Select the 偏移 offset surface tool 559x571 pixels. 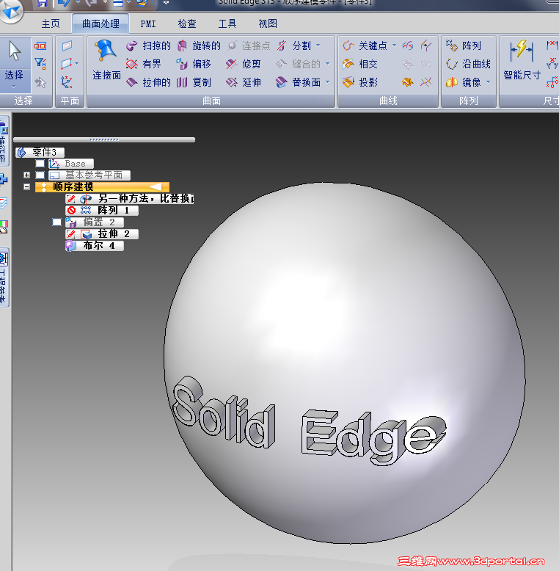194,64
